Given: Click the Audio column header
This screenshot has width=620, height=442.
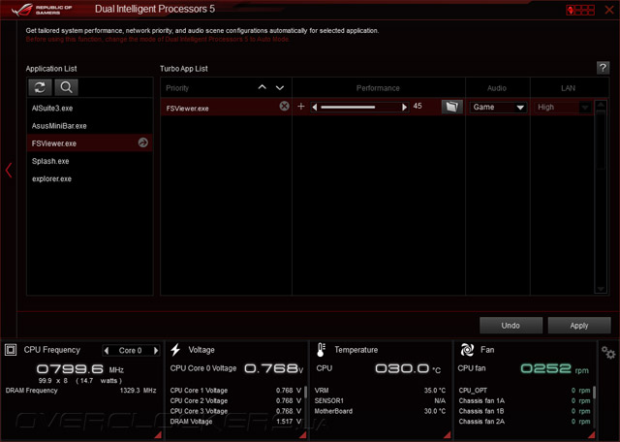Looking at the screenshot, I should coord(497,88).
